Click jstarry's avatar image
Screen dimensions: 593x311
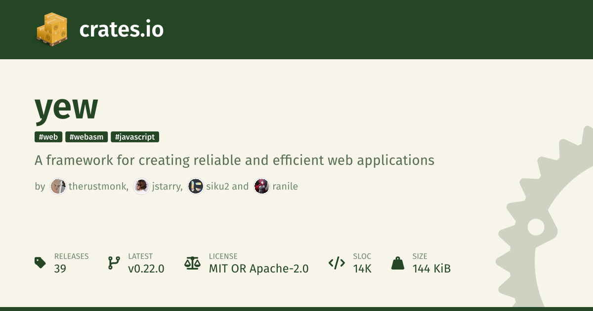click(x=141, y=186)
